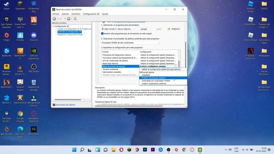
Task: Open the Modo de control de energía dropdown arrow
Action: coord(176,66)
